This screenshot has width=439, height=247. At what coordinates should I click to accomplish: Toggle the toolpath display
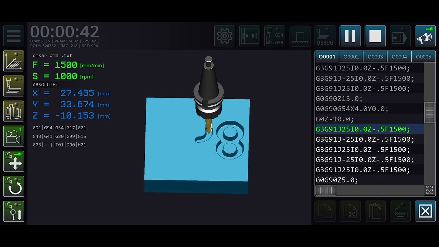[x=14, y=86]
